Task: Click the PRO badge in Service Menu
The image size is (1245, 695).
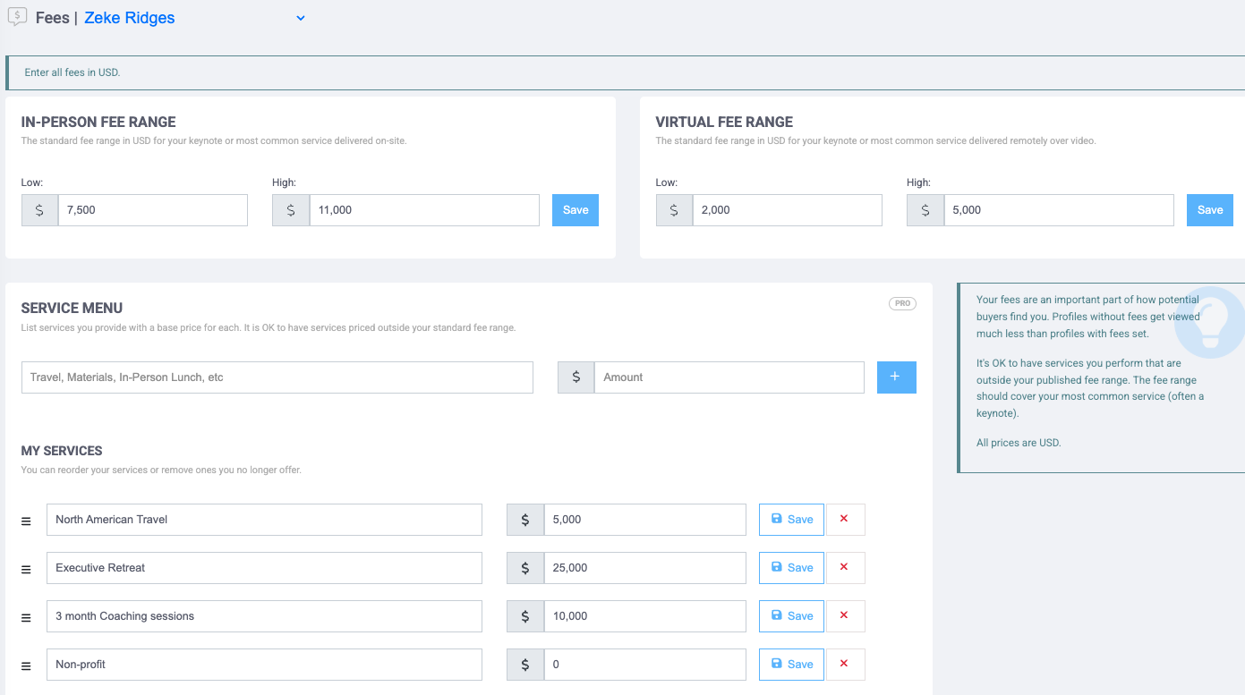Action: [x=902, y=304]
